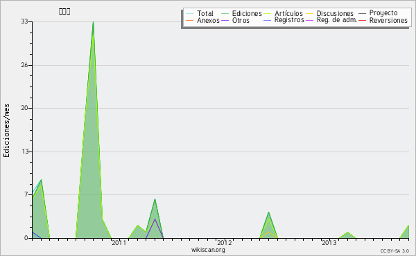416x256 pixels.
Task: Click the Reg. de adm. legend label
Action: pyautogui.click(x=337, y=20)
